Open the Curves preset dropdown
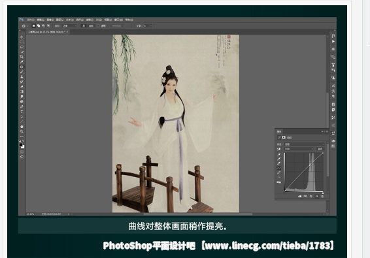Image resolution: width=370 pixels, height=258 pixels. 304,144
